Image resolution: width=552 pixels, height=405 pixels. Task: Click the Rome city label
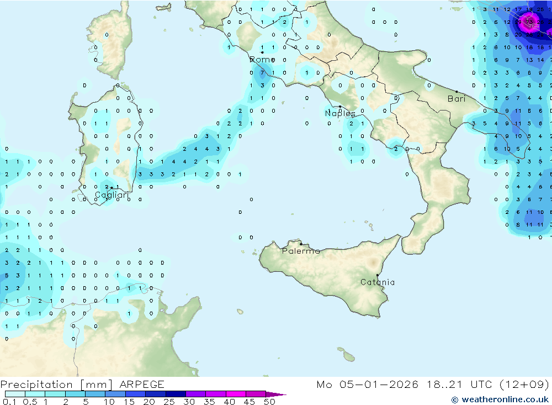point(262,60)
